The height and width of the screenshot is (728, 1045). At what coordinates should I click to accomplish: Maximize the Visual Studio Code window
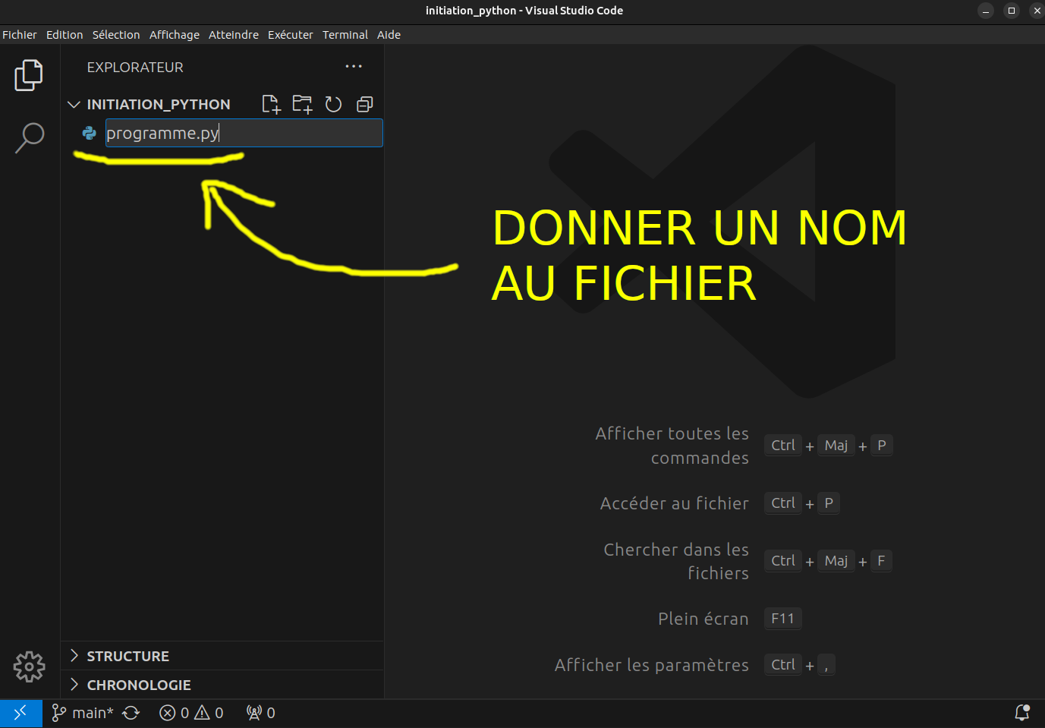click(1012, 11)
